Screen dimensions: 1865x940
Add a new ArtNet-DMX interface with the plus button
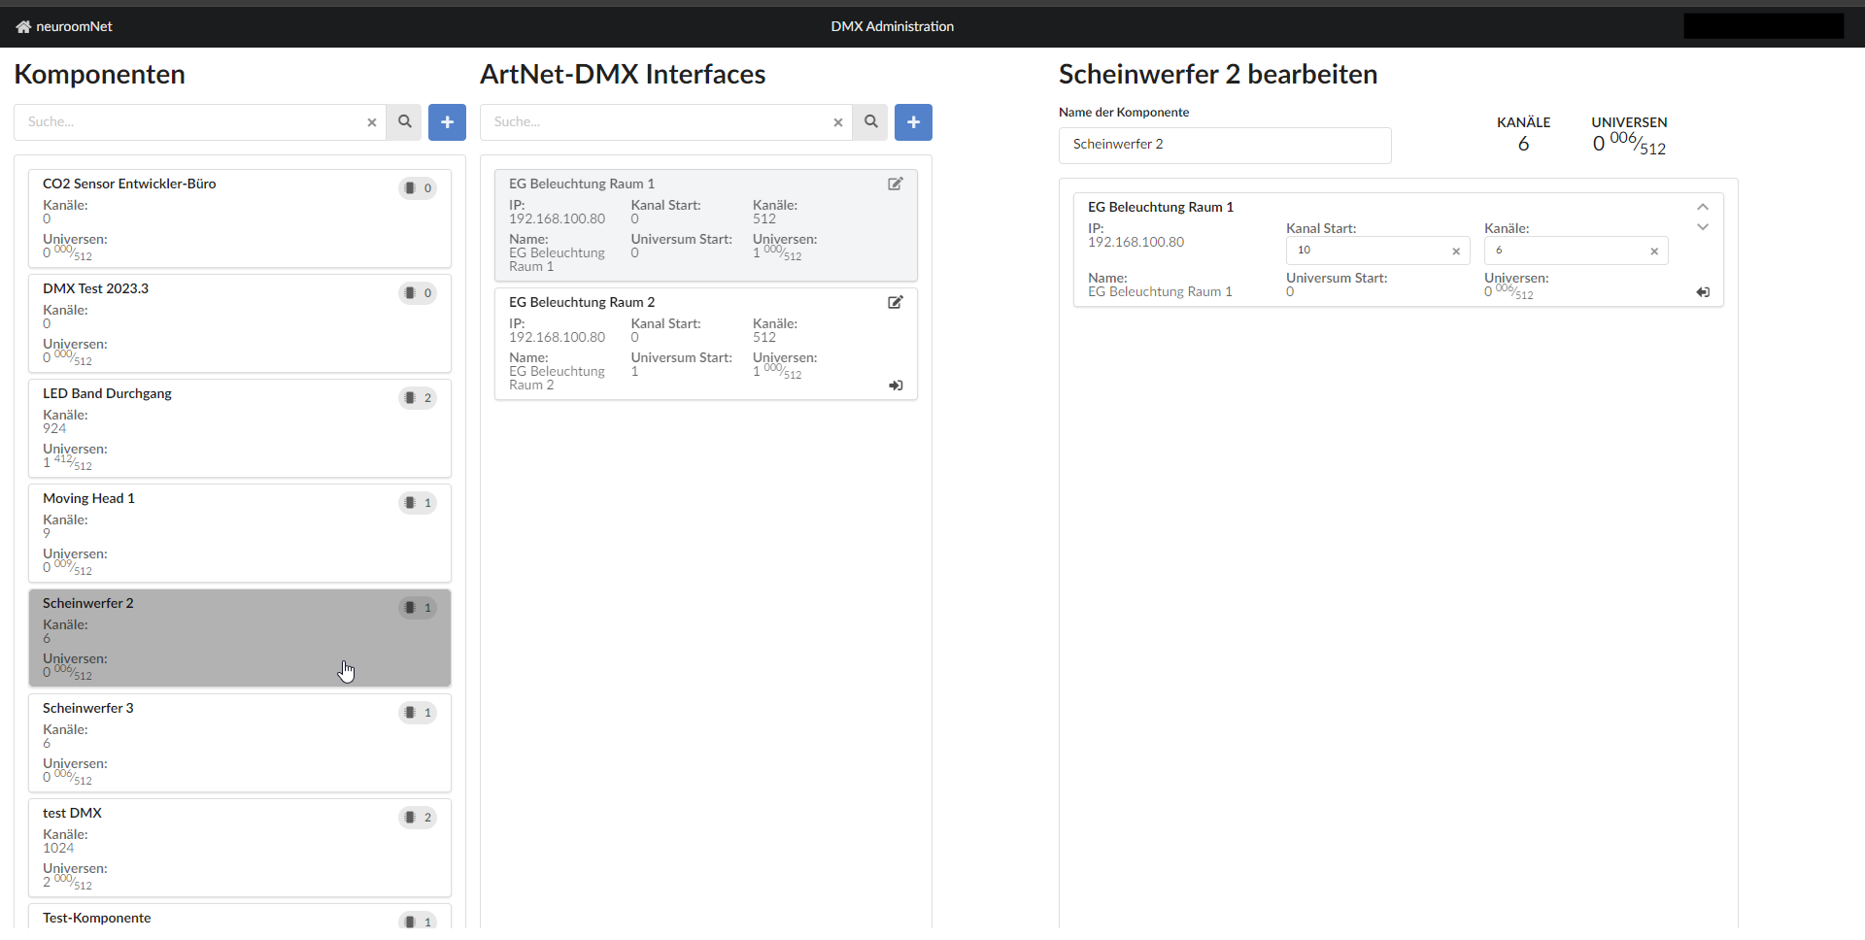pyautogui.click(x=912, y=121)
